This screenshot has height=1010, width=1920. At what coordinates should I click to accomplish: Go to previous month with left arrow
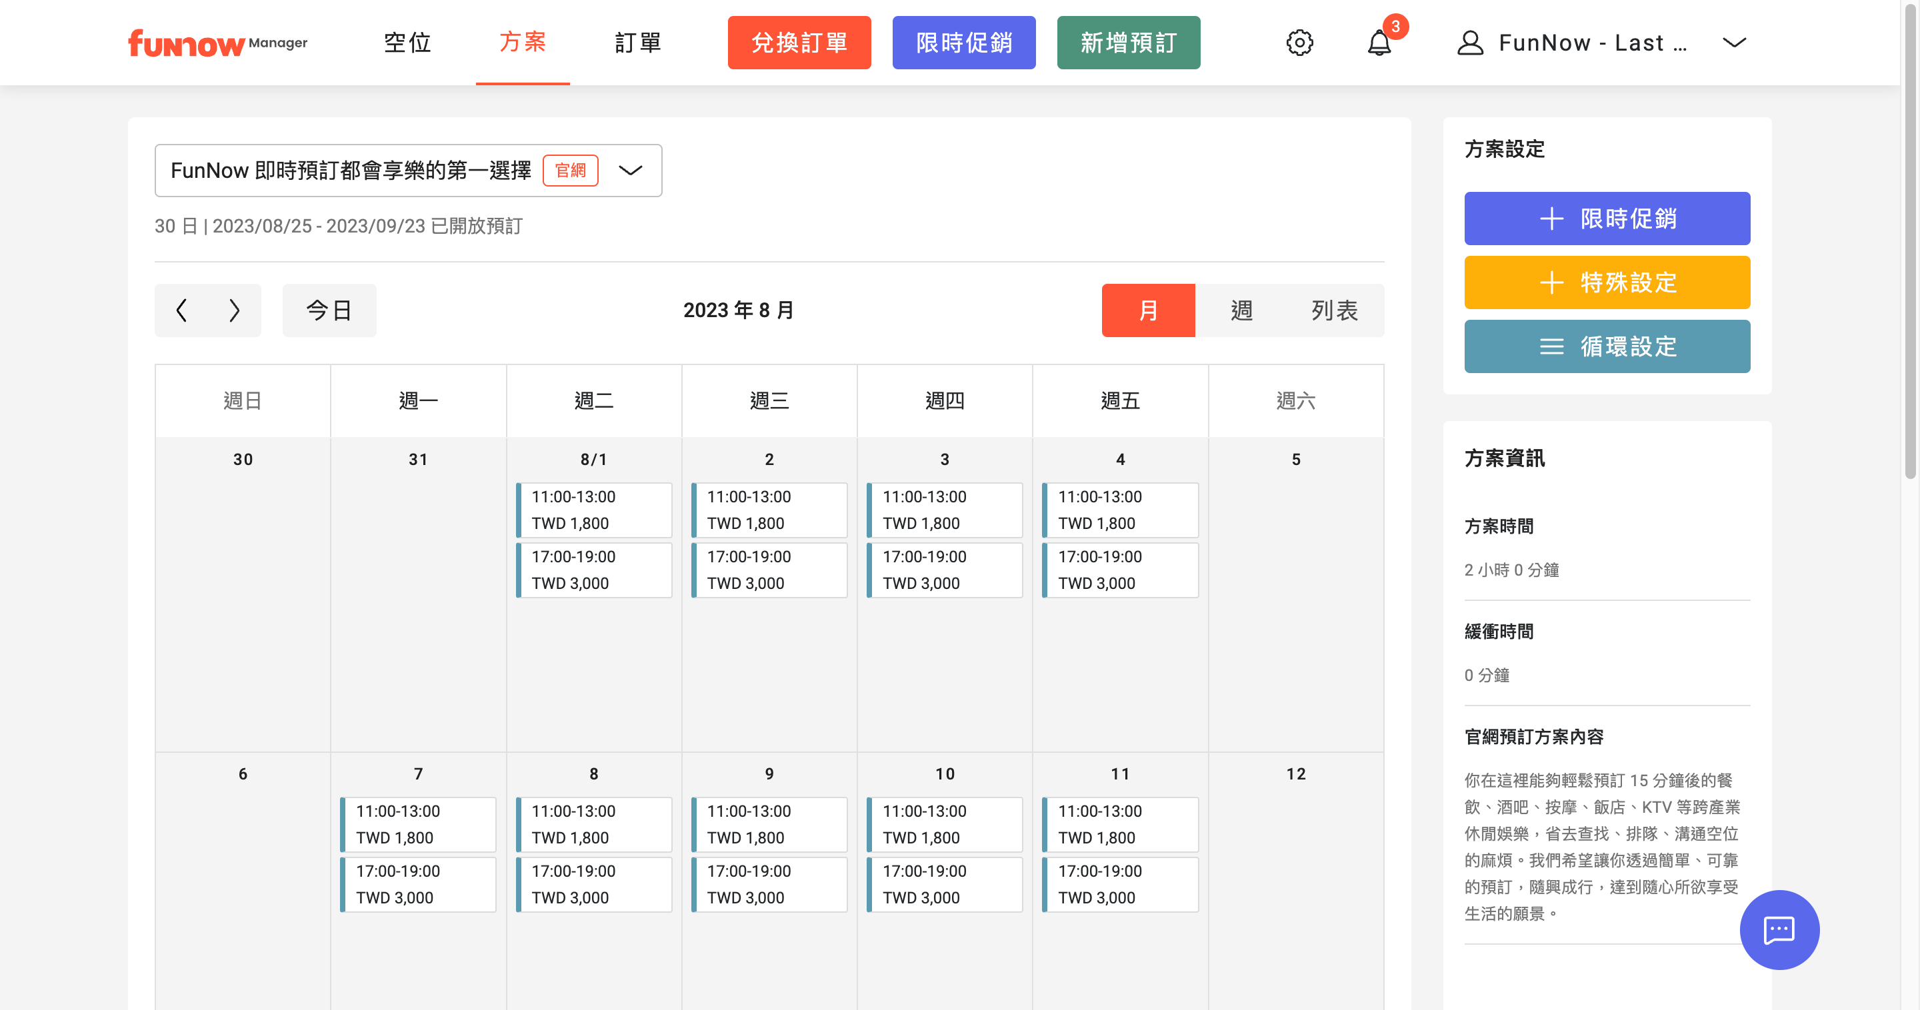click(x=181, y=310)
